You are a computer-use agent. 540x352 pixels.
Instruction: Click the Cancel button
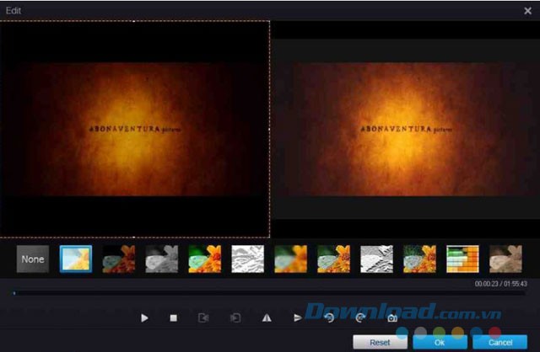click(x=500, y=343)
